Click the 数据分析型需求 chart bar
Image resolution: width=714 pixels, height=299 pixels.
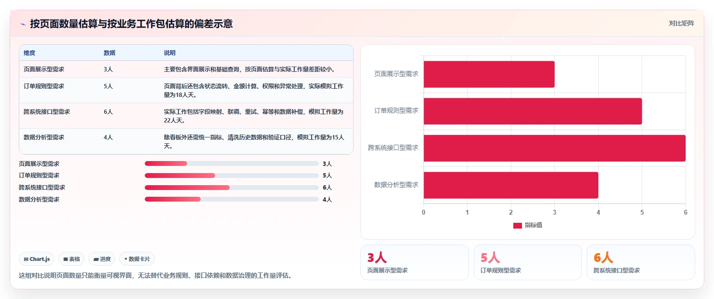[511, 185]
